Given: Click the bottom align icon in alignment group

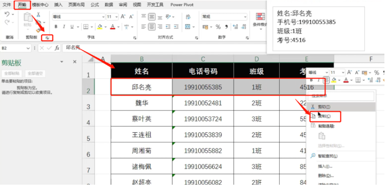Looking at the screenshot, I should tap(160, 17).
